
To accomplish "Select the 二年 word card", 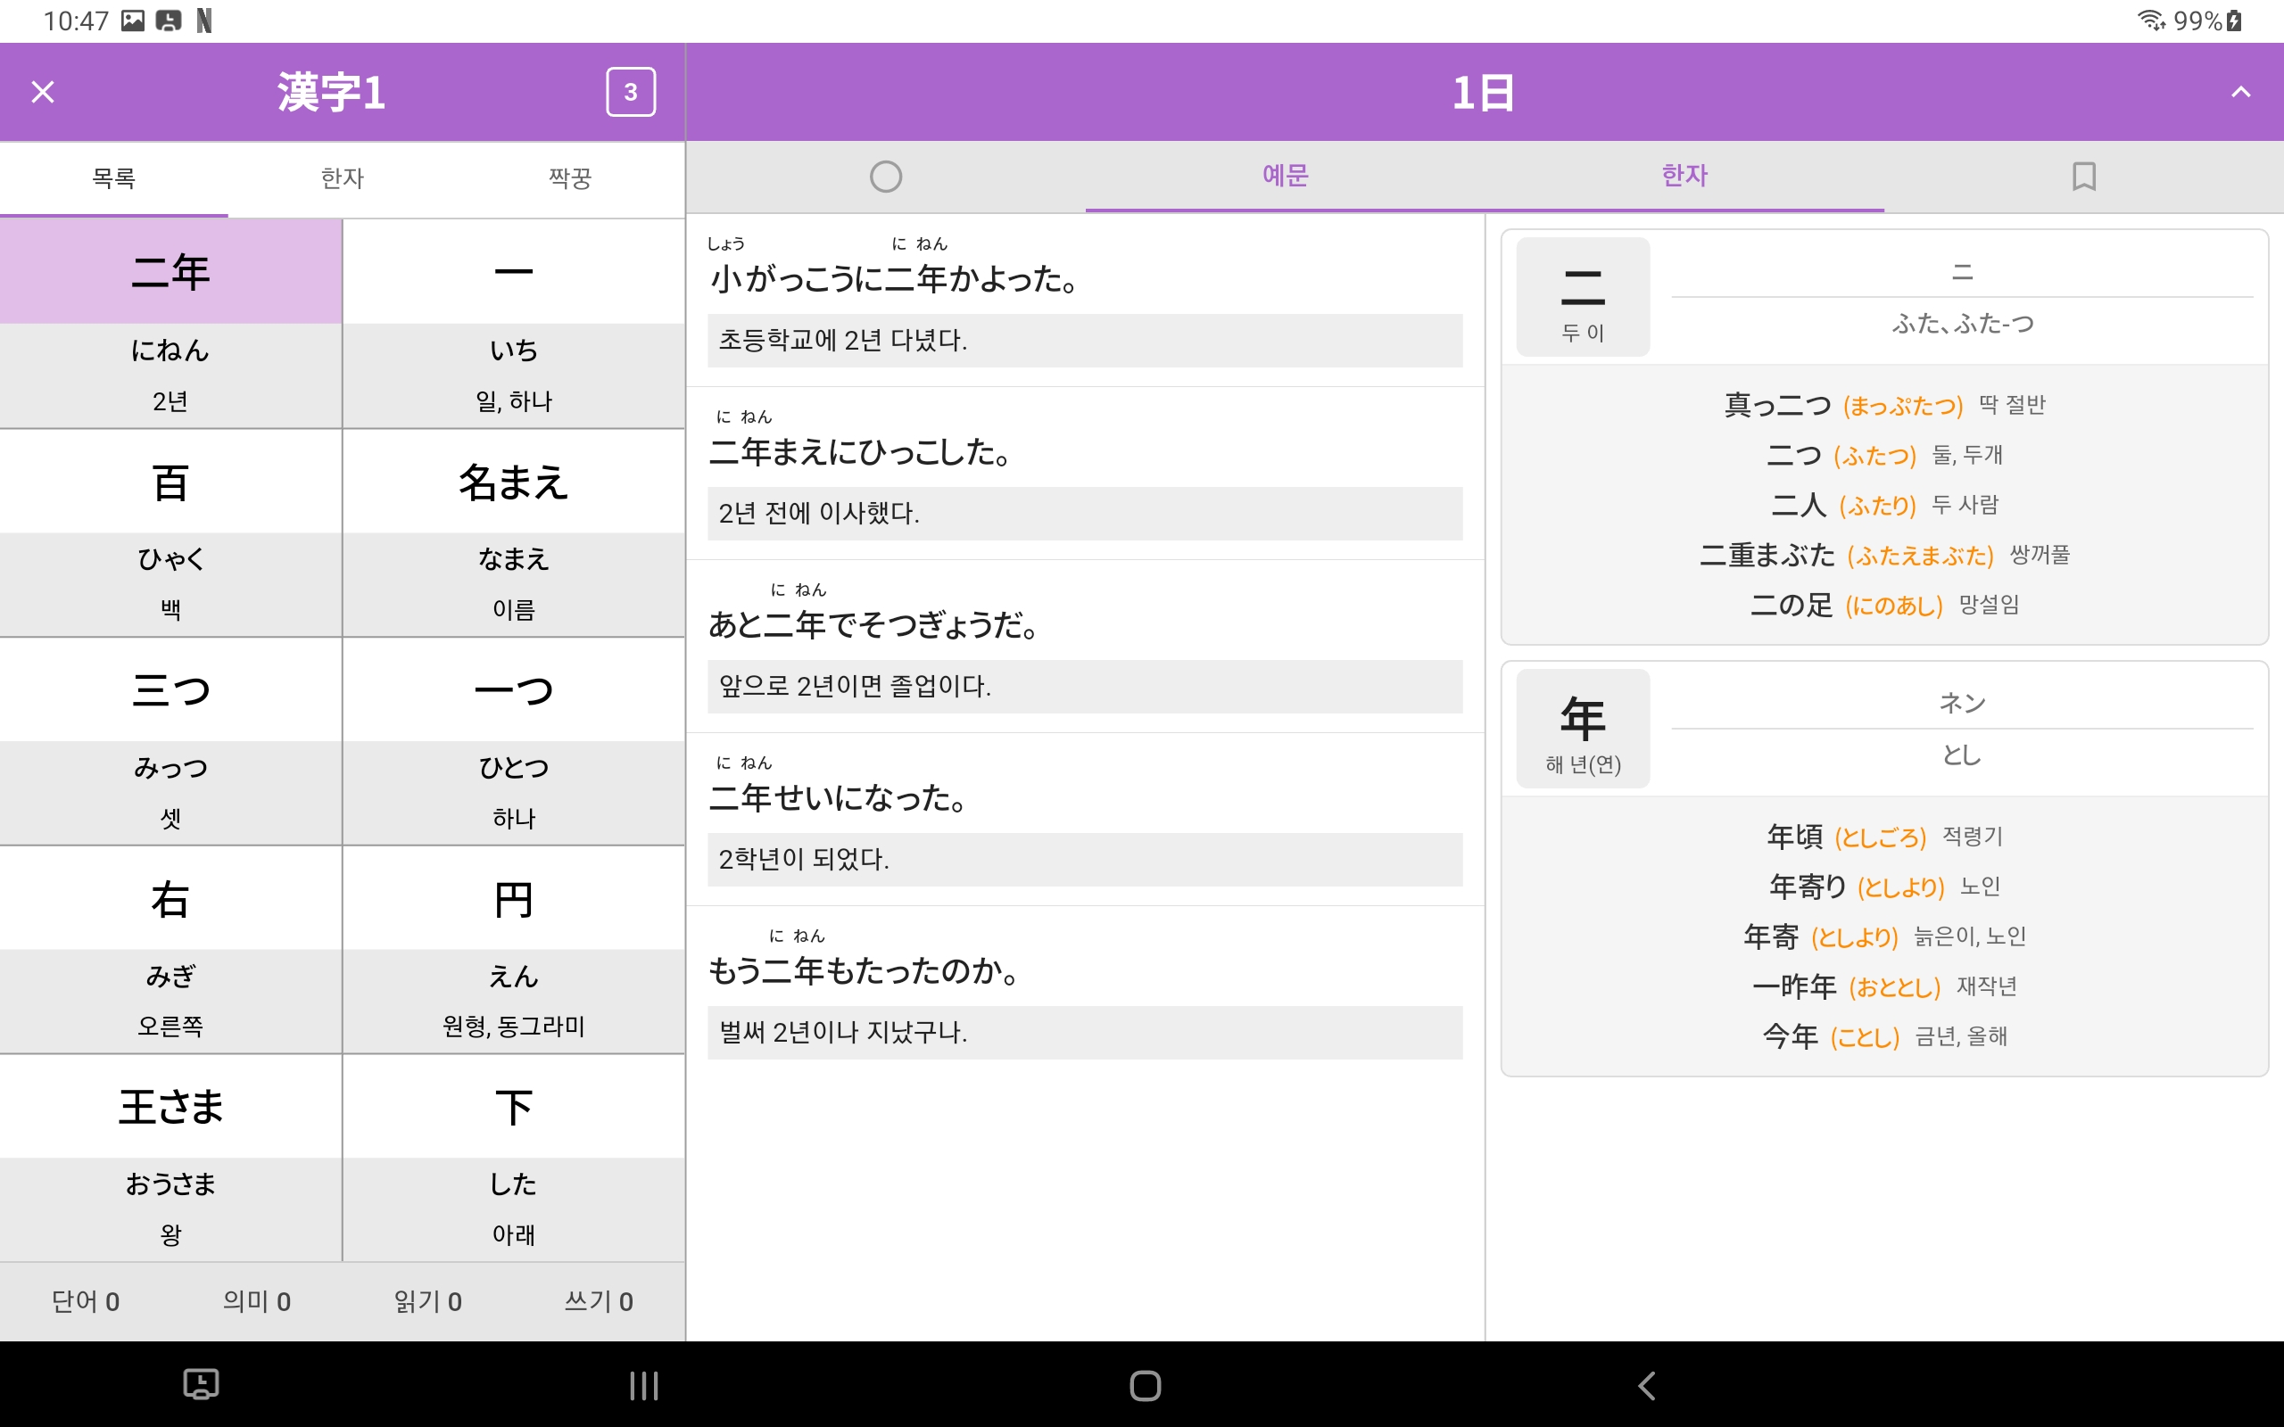I will (170, 324).
